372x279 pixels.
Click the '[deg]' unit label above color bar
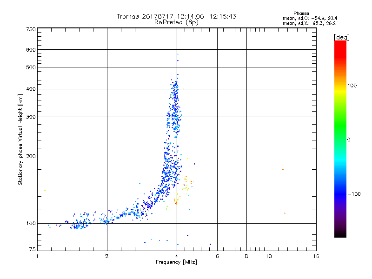point(341,37)
